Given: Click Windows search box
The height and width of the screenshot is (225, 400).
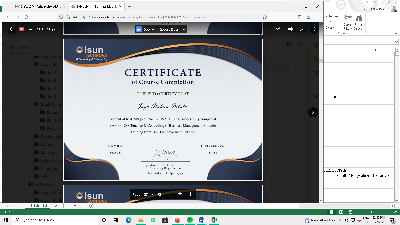Looking at the screenshot, I should point(55,220).
